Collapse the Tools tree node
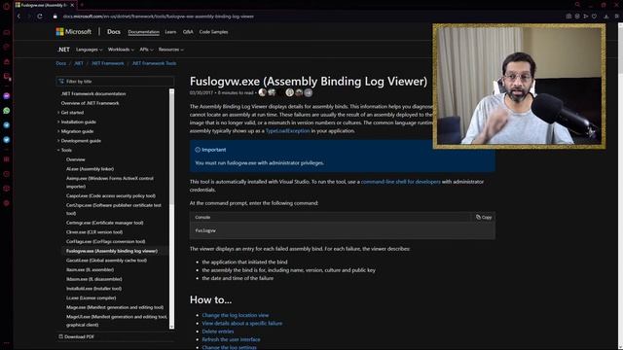623x350 pixels. click(x=58, y=150)
